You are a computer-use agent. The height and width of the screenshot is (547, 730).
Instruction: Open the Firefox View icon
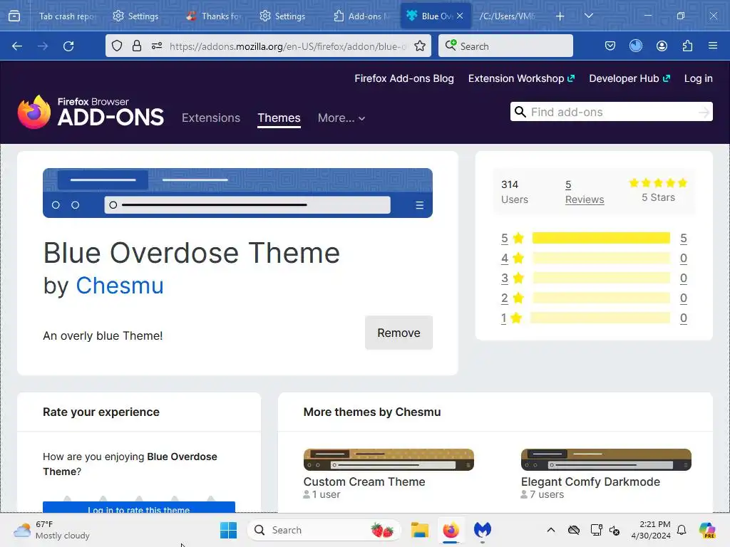click(14, 16)
